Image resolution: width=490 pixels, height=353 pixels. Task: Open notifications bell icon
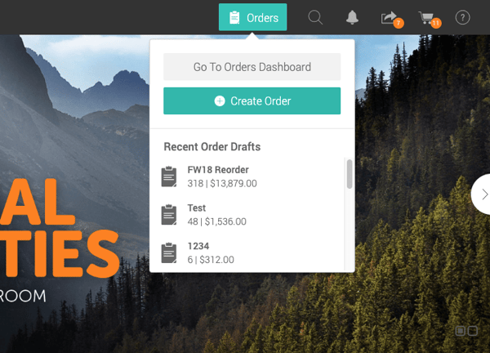click(352, 17)
